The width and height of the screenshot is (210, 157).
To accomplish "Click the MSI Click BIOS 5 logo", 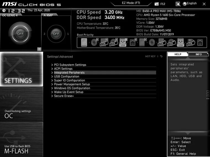I will pos(32,4).
